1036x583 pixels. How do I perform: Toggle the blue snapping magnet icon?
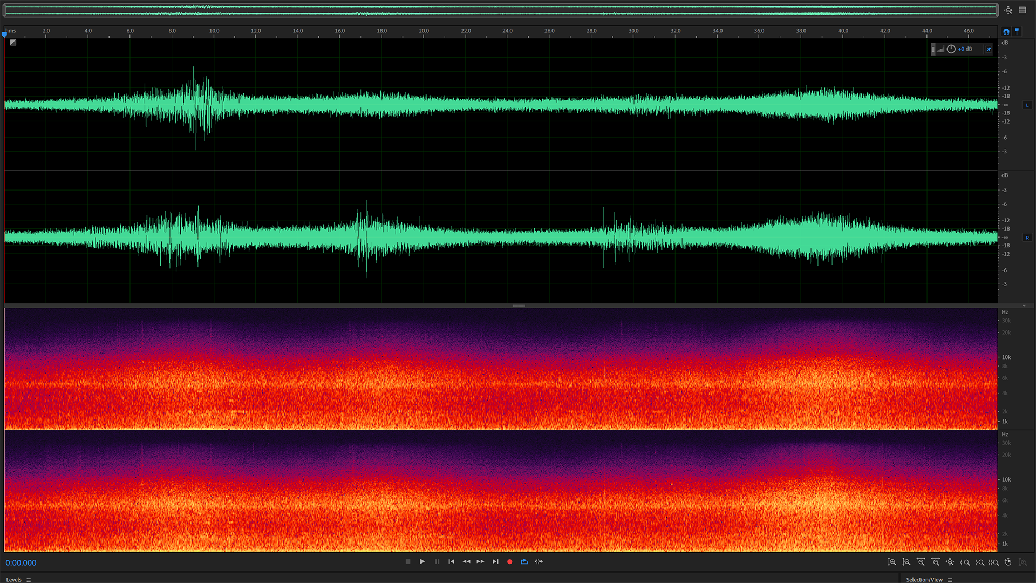(1006, 31)
